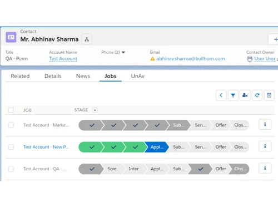Viewport: 278px width, 208px height.
Task: Select Sub... stage in Marke... row
Action: click(x=178, y=125)
